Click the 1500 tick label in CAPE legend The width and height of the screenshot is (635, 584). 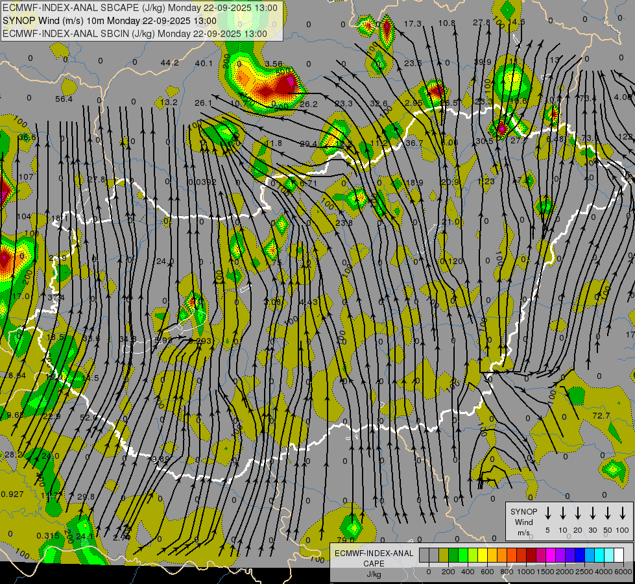(x=545, y=572)
